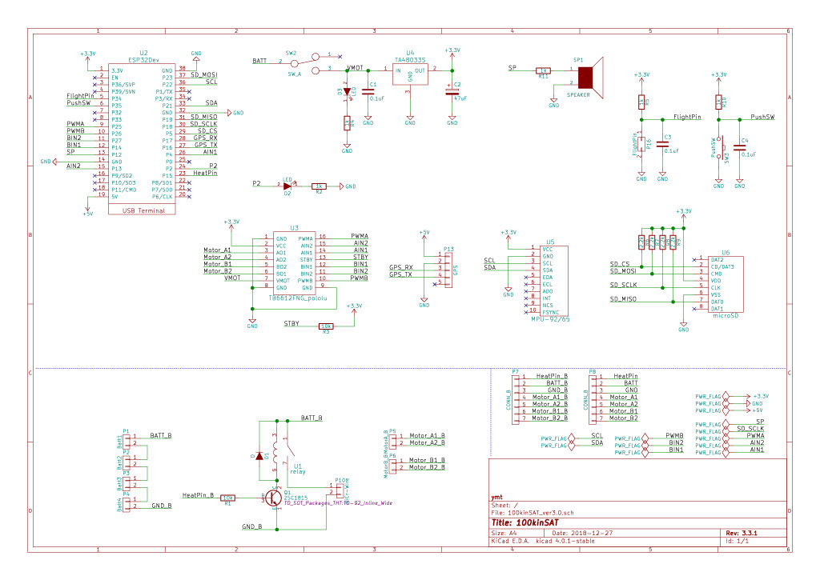This screenshot has width=820, height=580.
Task: Click the microSD U6 component block
Action: (726, 285)
